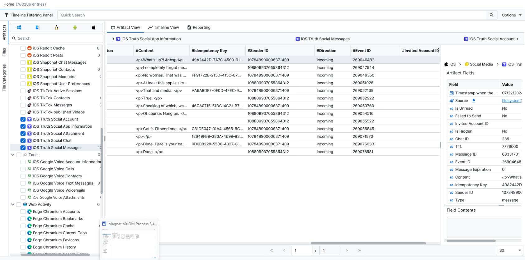
Task: Switch to the Timeline View tab
Action: click(x=163, y=27)
